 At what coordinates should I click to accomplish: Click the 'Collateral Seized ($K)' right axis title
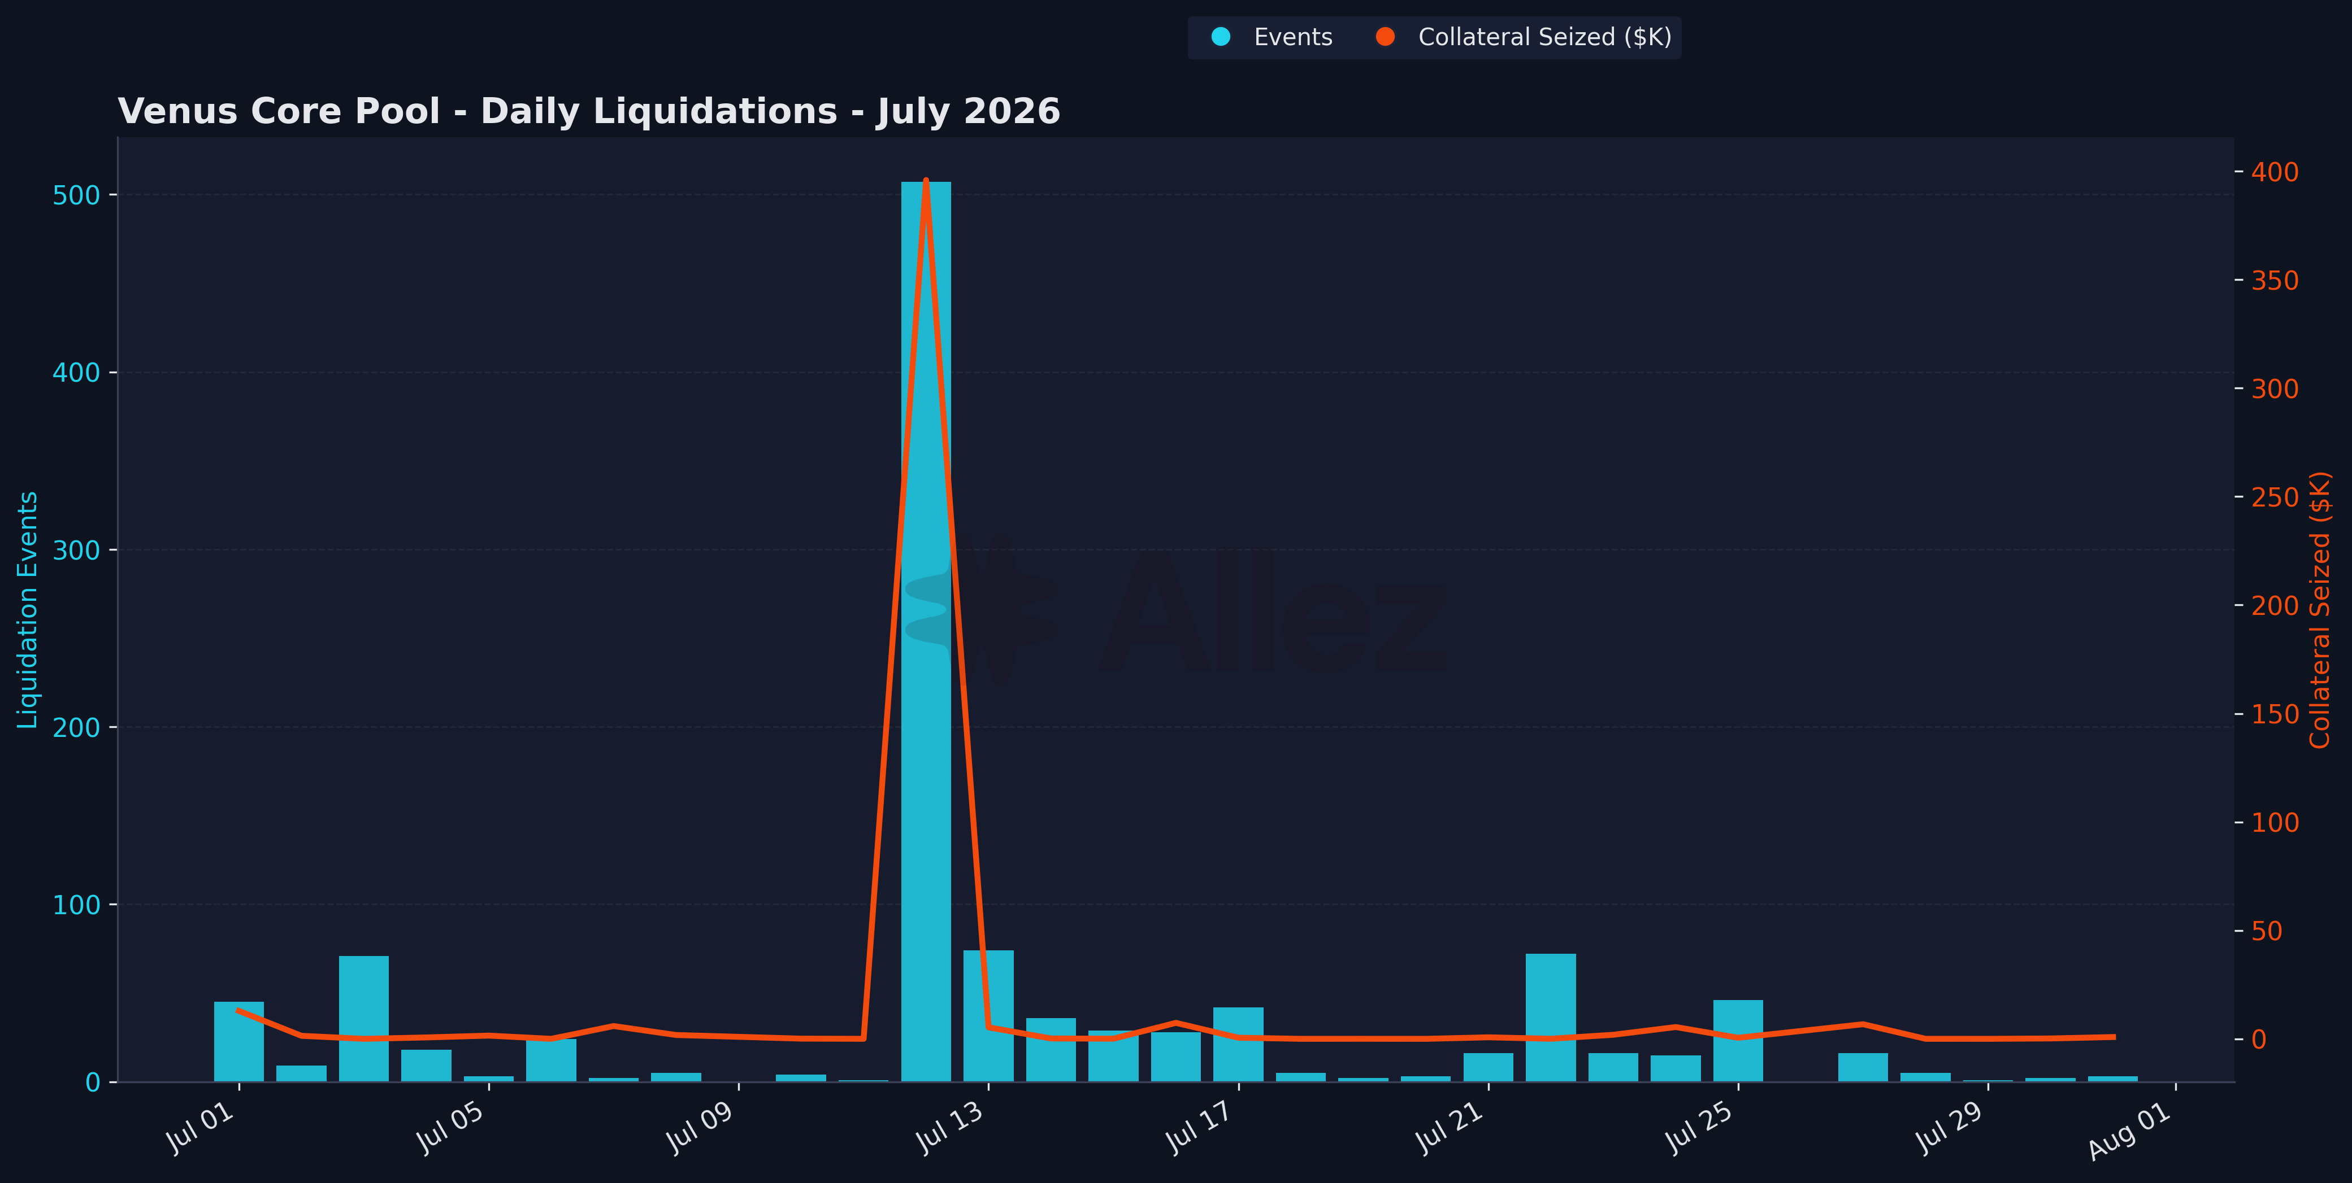click(x=2320, y=610)
